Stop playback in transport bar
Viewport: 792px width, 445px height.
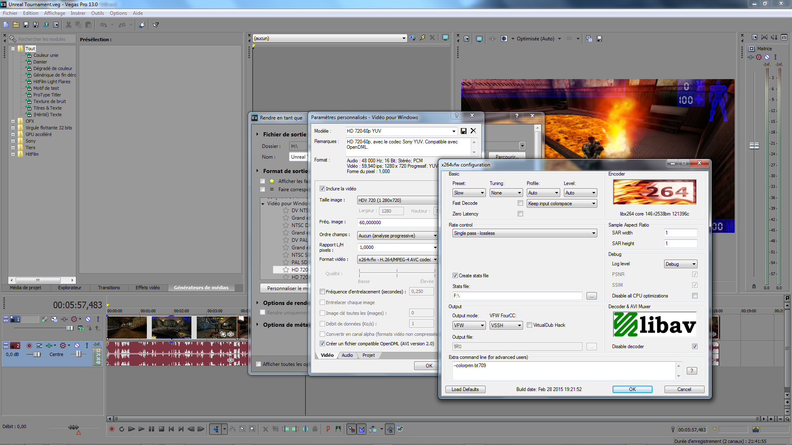162,429
